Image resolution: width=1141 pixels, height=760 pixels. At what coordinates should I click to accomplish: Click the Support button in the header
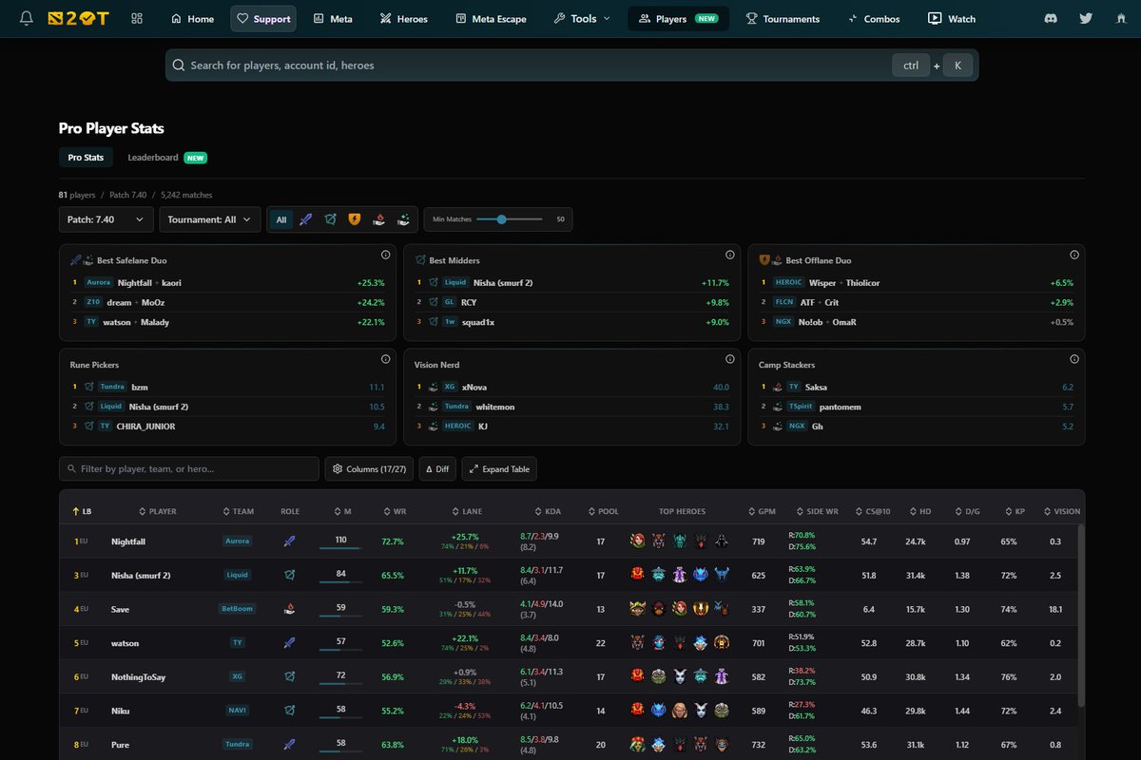(263, 19)
